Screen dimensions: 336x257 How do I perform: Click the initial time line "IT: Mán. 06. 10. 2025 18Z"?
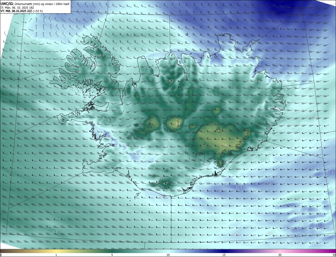click(18, 8)
